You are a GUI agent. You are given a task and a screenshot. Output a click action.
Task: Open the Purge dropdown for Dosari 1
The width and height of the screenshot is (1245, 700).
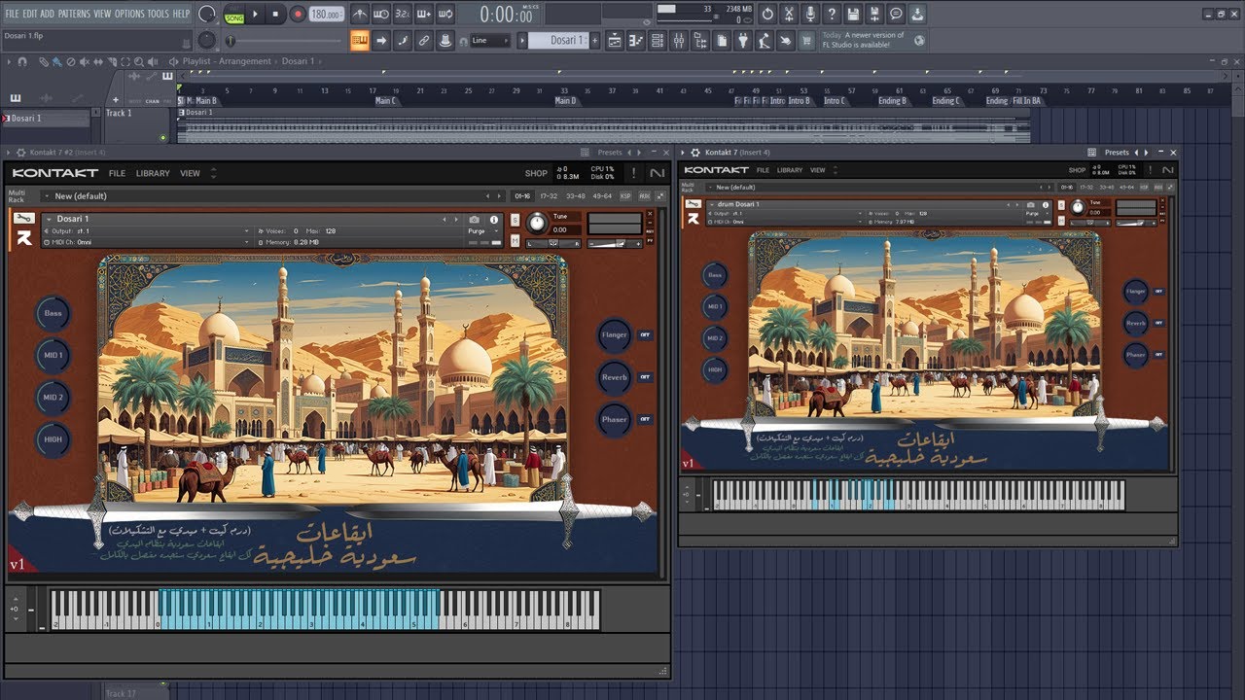[x=481, y=231]
